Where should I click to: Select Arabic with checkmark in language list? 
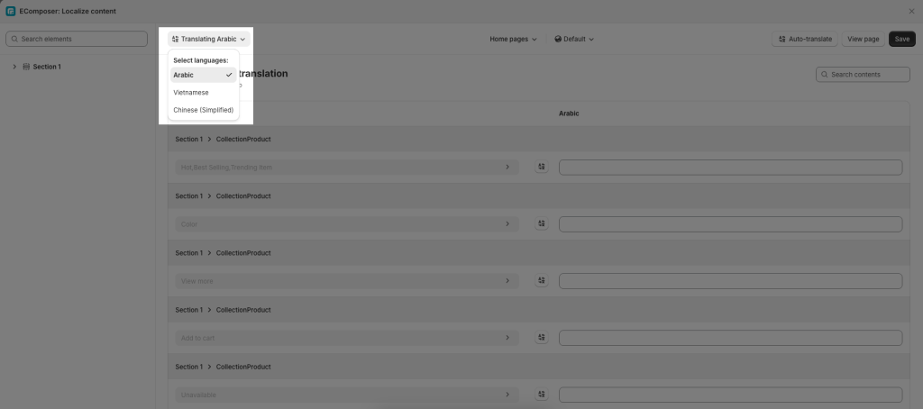pos(203,75)
